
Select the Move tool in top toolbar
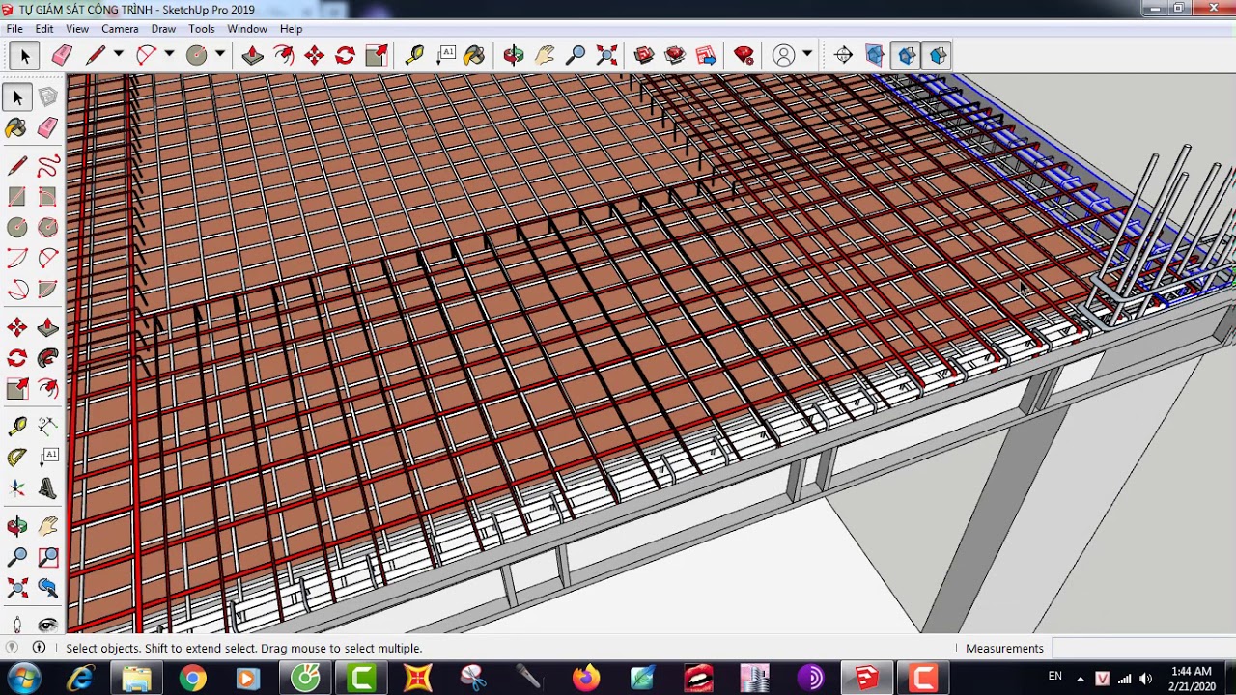pos(314,55)
